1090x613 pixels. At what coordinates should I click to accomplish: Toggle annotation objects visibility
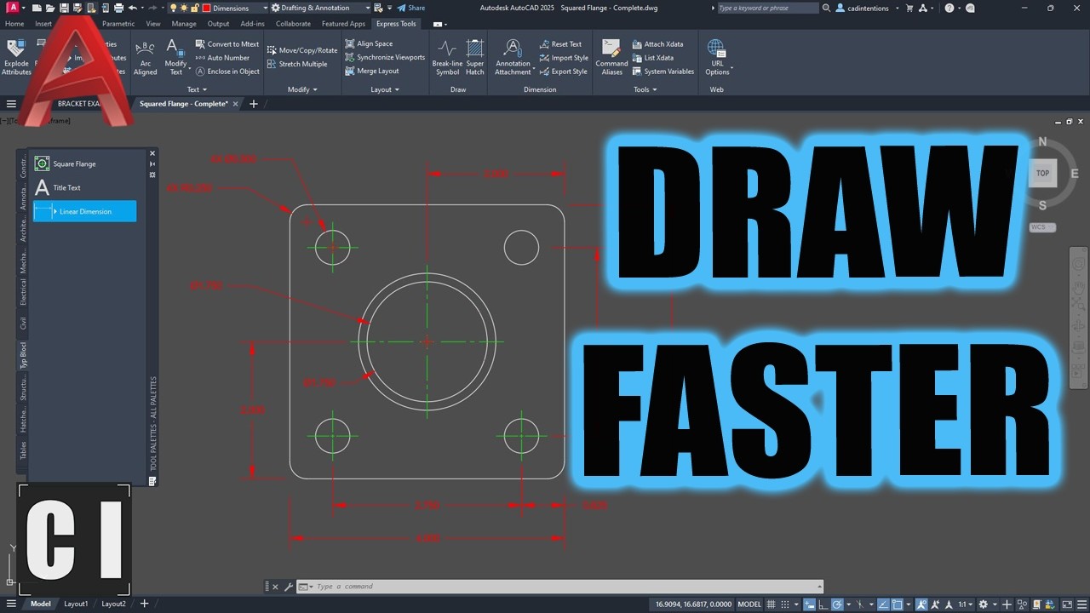tap(922, 604)
